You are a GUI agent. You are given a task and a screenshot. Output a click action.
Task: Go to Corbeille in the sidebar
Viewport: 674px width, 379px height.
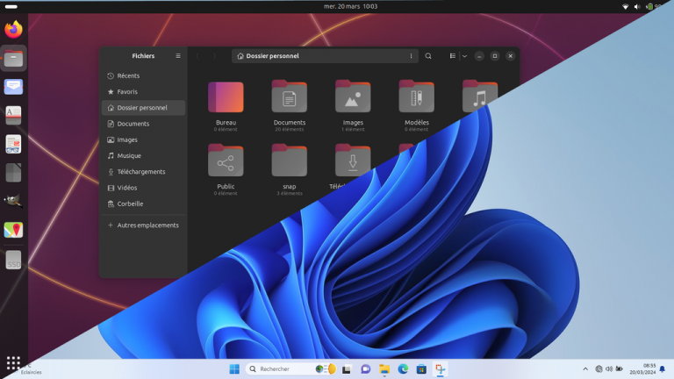tap(131, 204)
